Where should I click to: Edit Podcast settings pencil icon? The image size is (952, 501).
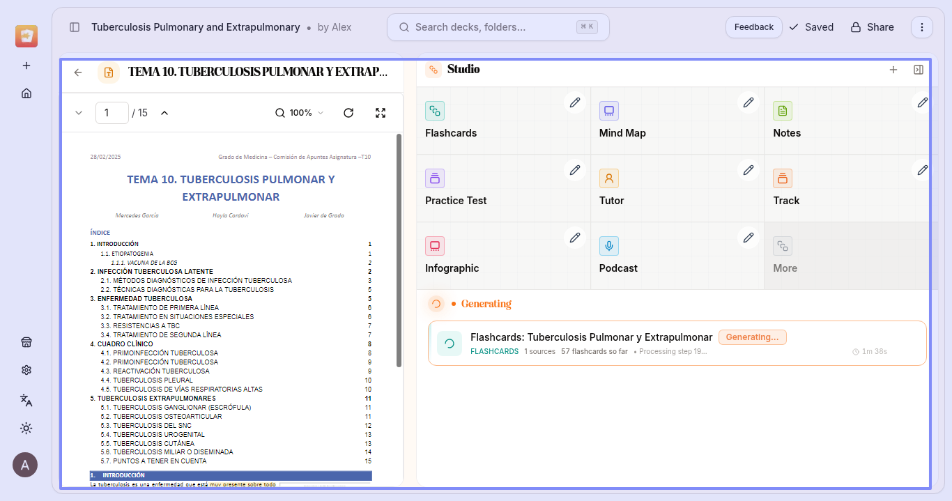point(748,238)
